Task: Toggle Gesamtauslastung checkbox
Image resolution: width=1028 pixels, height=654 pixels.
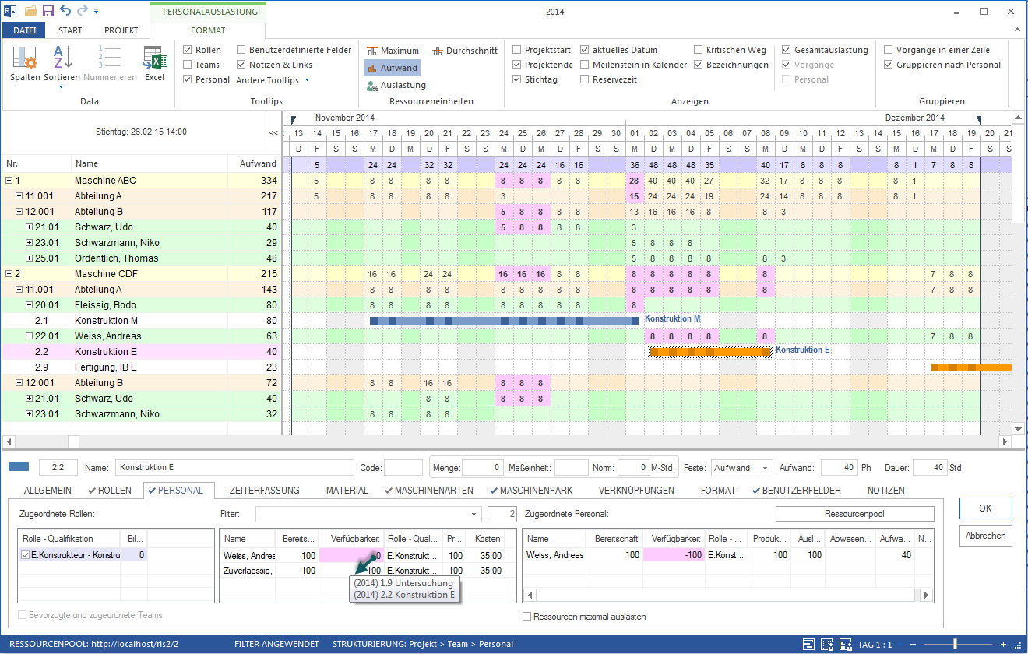Action: pos(787,50)
